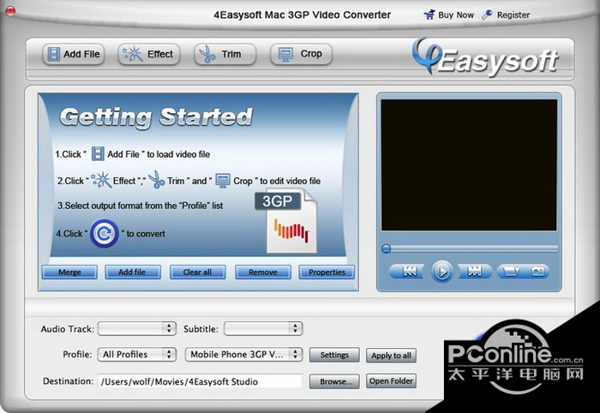
Task: Click "3.Select output format" instruction text
Action: (140, 206)
